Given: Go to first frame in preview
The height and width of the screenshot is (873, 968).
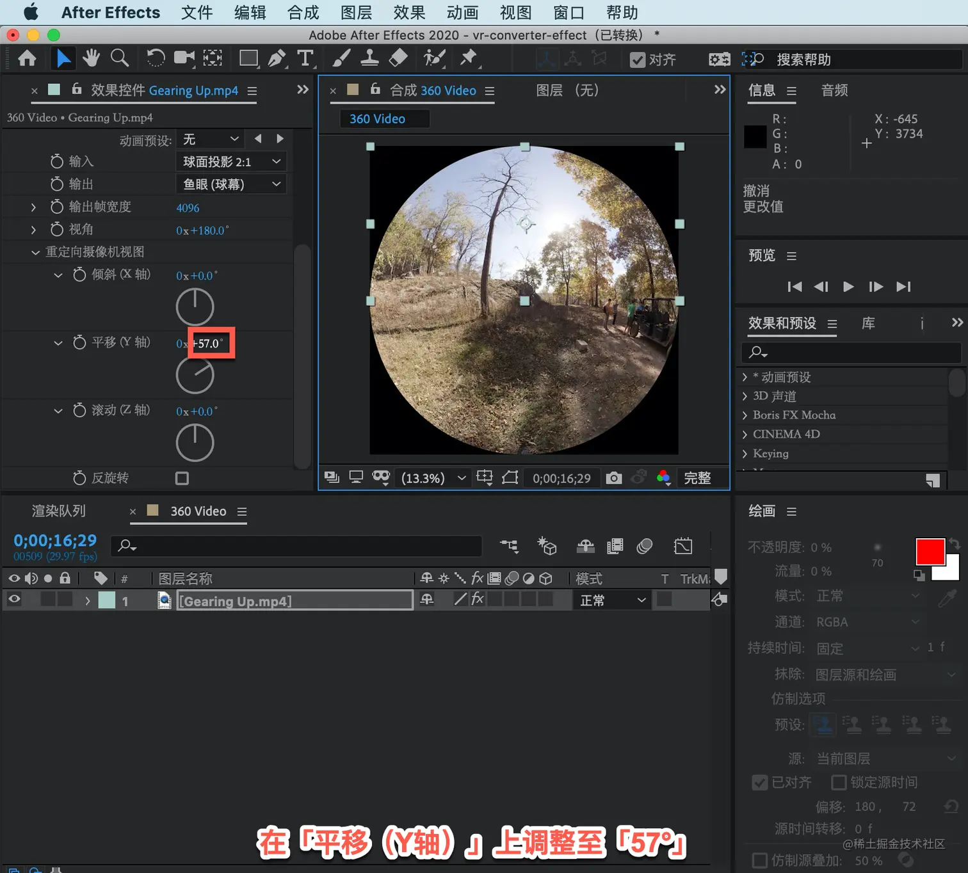Looking at the screenshot, I should [x=795, y=287].
